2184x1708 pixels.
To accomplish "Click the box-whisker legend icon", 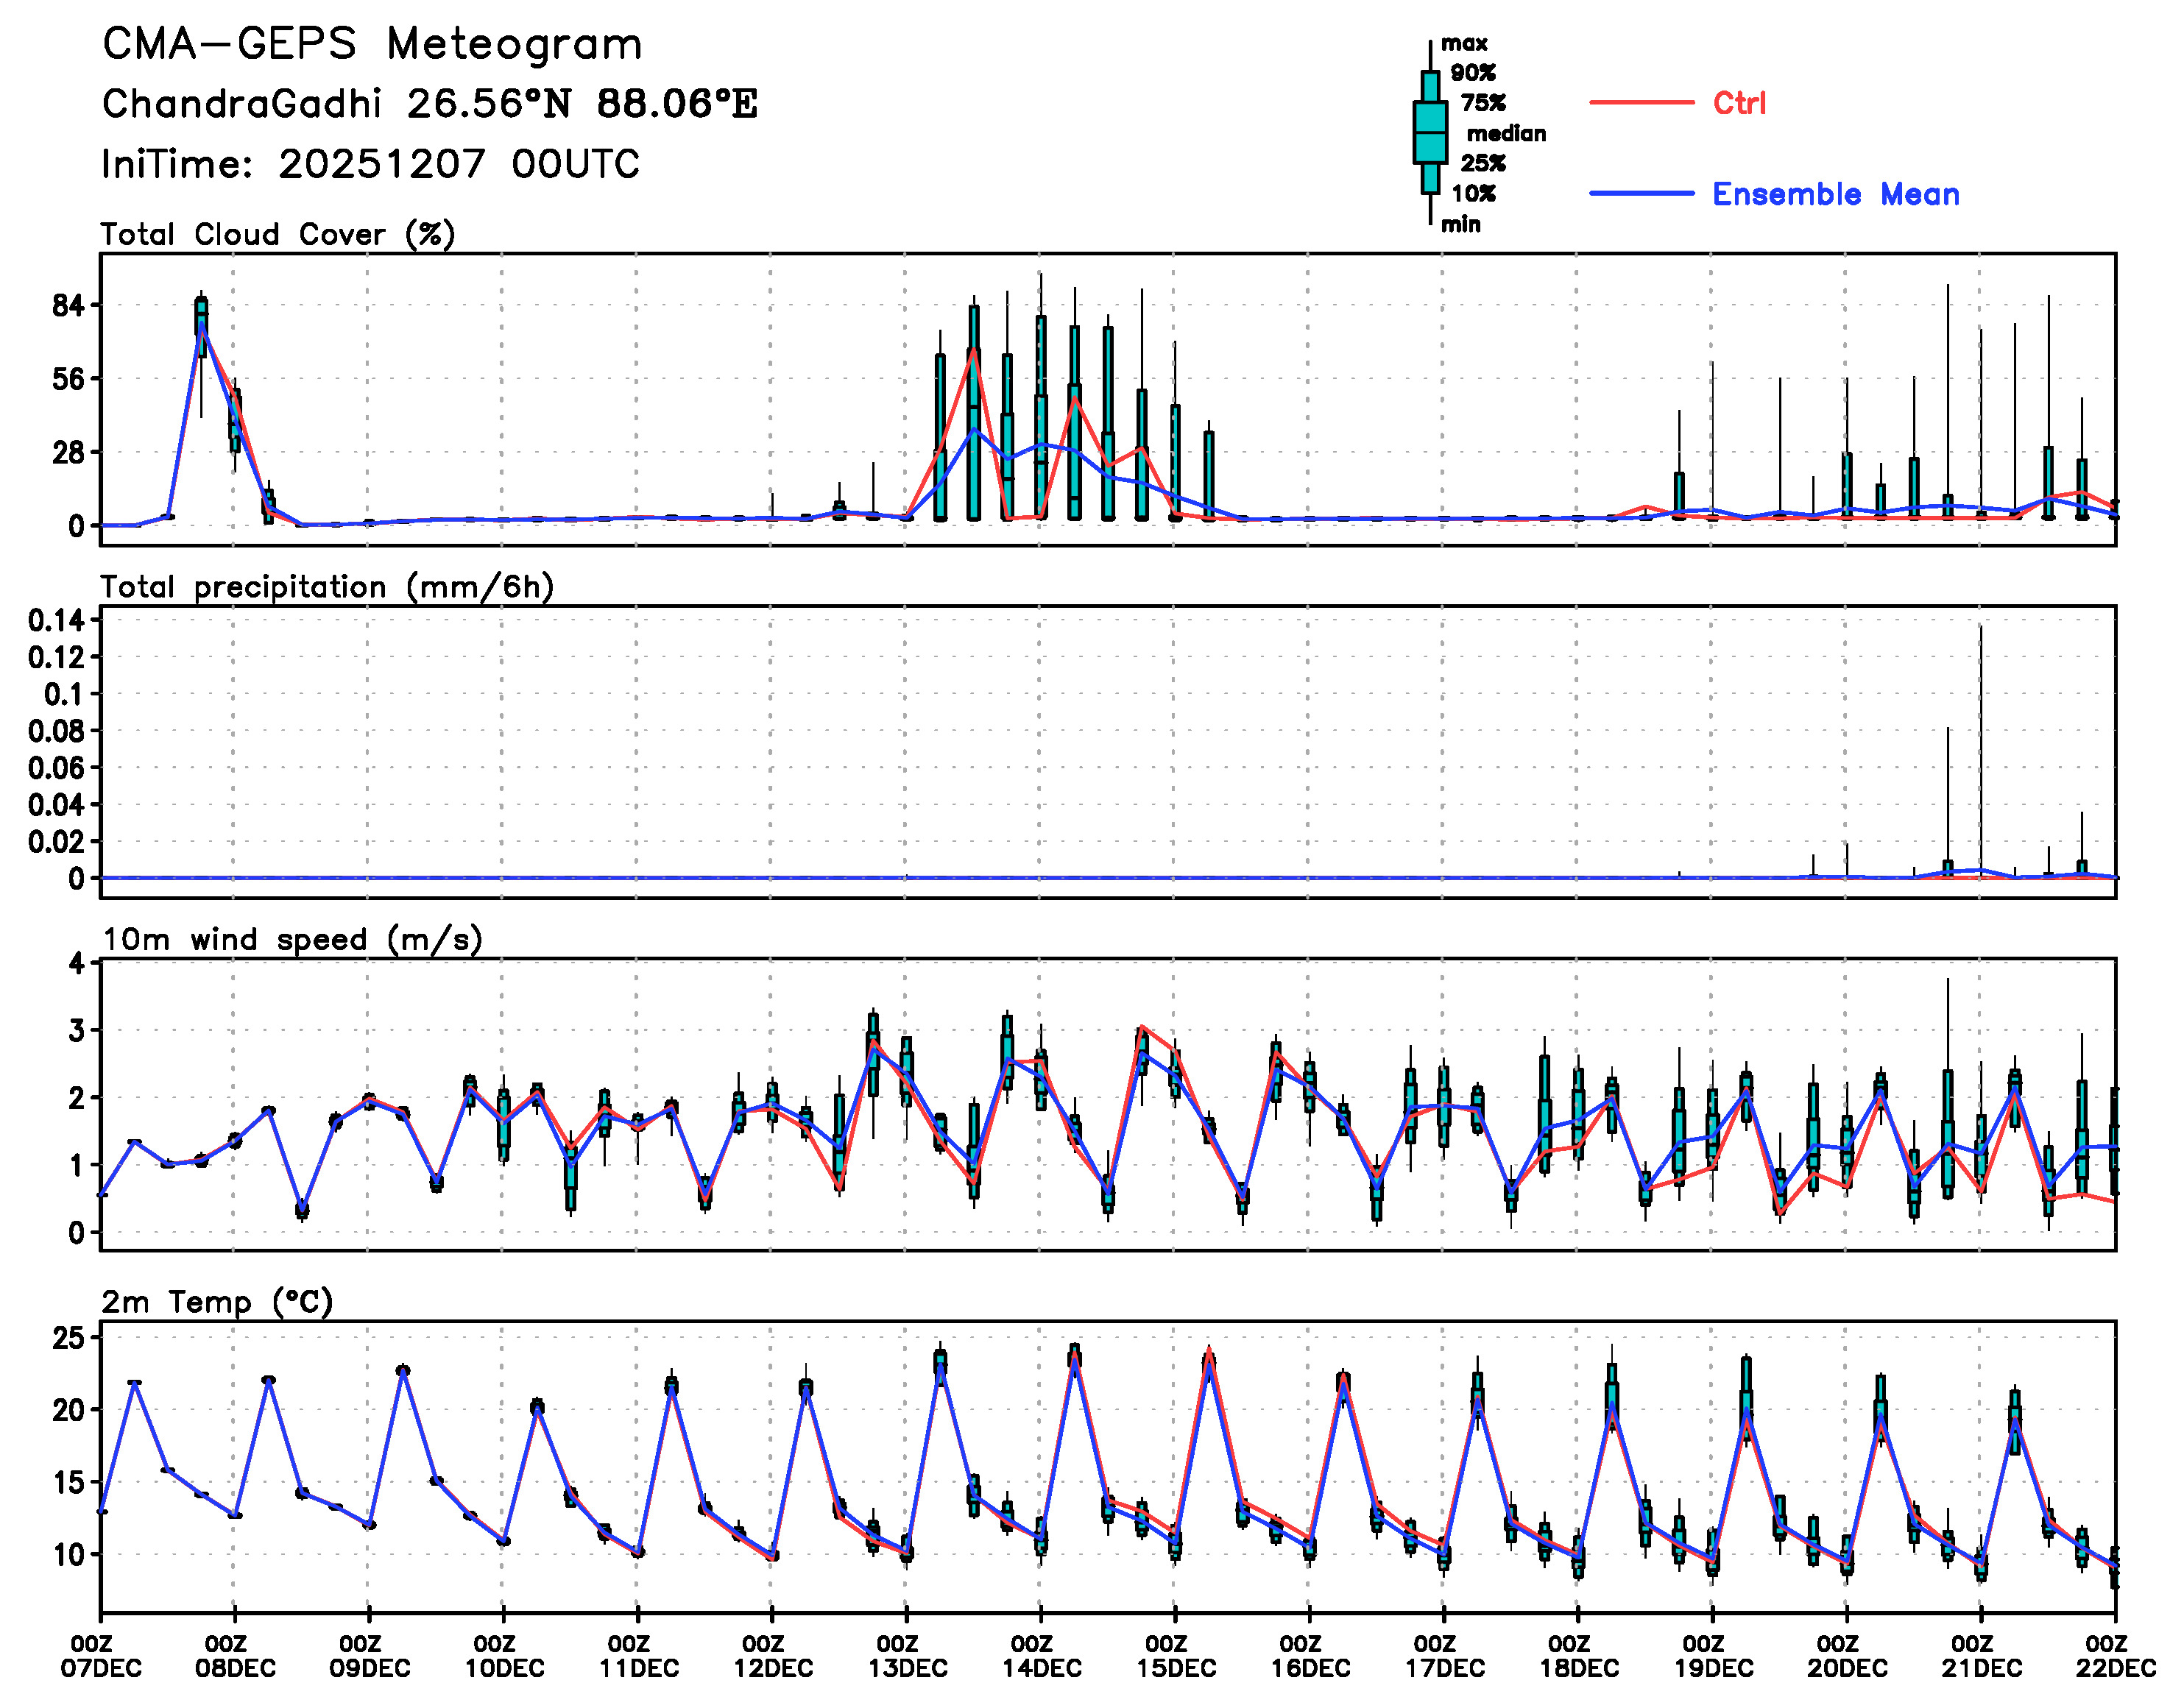I will (1430, 132).
